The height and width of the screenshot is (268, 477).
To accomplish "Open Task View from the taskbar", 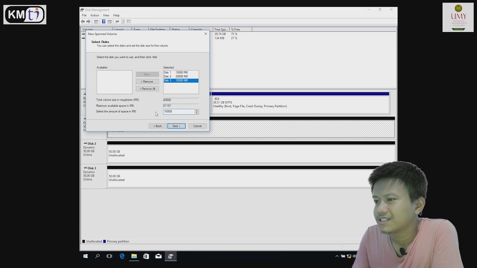I will click(109, 256).
